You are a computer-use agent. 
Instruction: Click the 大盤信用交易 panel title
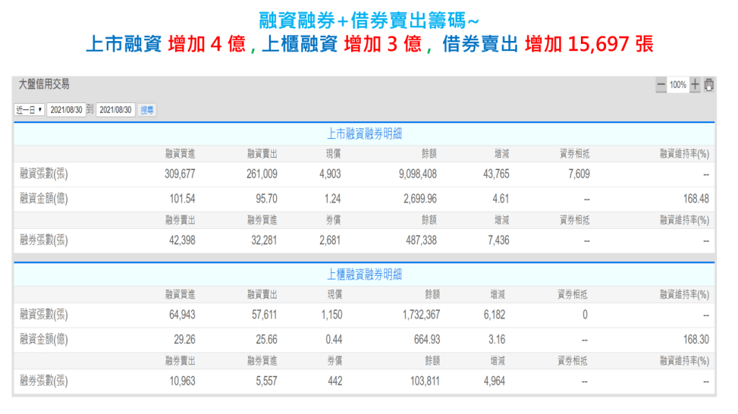click(x=45, y=85)
